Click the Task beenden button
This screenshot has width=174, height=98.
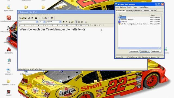pos(134,51)
